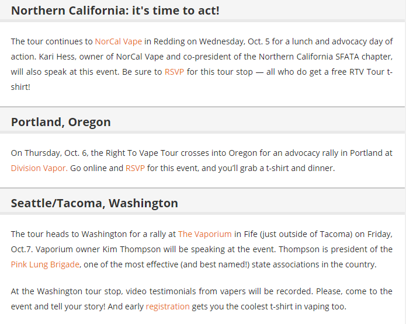Click the Seattle/Tacoma, Washington heading
Screen dimensions: 406x324
click(94, 203)
